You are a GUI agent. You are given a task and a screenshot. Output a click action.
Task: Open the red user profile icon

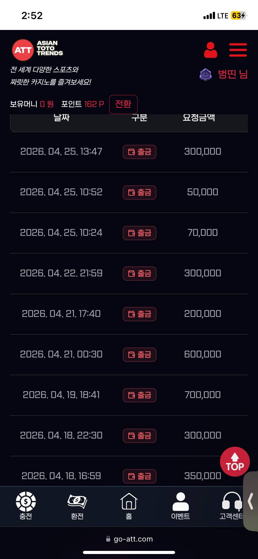coord(210,50)
